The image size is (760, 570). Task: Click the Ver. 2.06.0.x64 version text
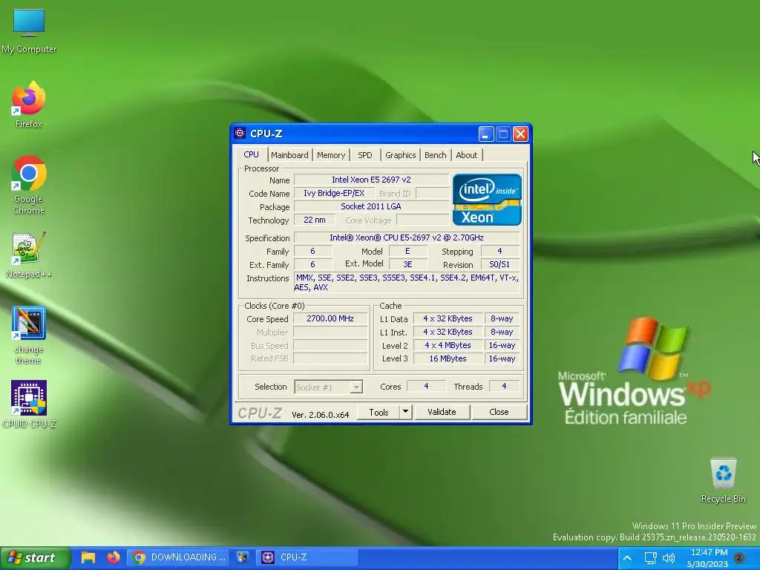pos(321,415)
